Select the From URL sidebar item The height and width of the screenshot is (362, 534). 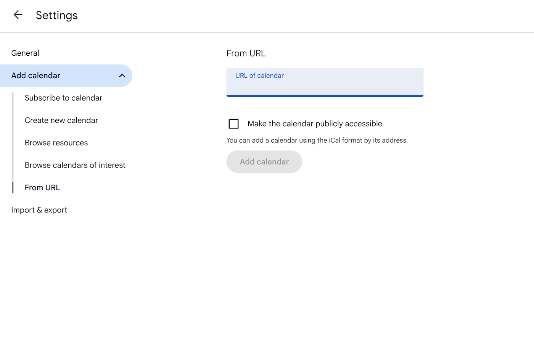coord(42,187)
